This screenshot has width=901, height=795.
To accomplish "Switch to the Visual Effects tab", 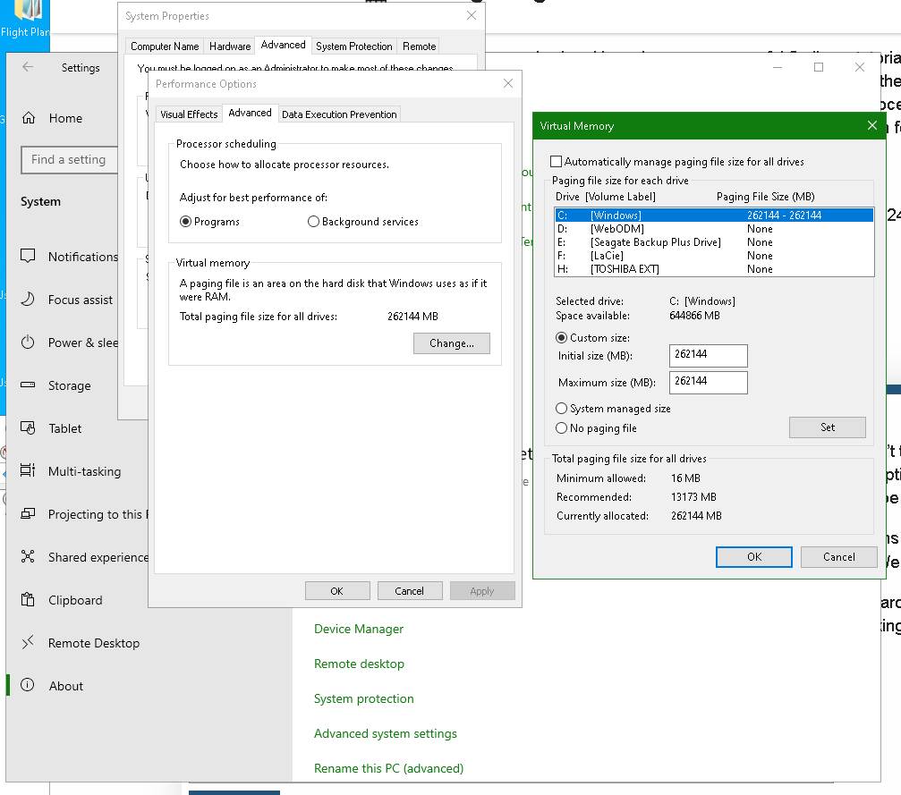I will click(x=189, y=114).
